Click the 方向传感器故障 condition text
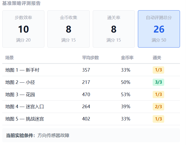186x145 pixels. (x=53, y=135)
